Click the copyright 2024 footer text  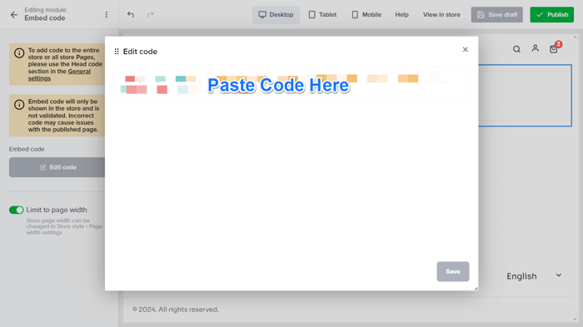176,310
